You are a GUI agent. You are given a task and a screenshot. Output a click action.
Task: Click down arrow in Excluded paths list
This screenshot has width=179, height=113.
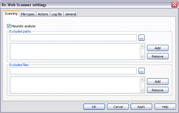[x=142, y=57]
